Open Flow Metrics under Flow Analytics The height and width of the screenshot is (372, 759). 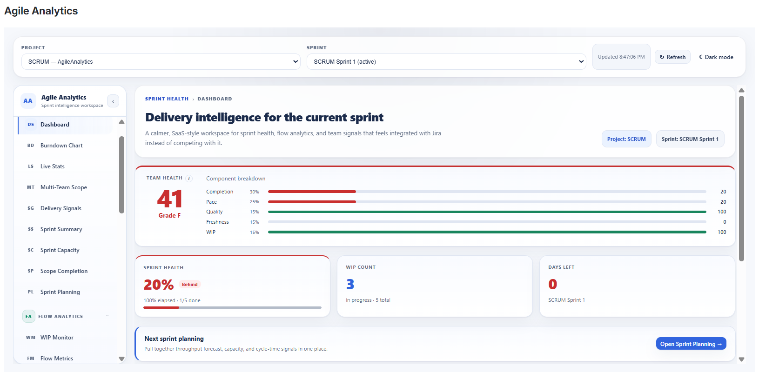[x=65, y=359]
